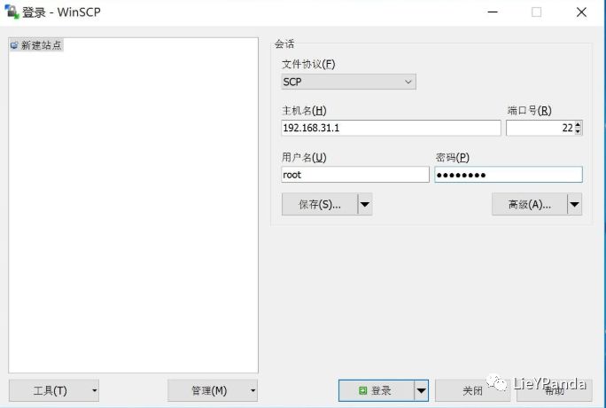The height and width of the screenshot is (408, 606).
Task: Expand the arrow beside 高级(A)...
Action: [x=575, y=204]
